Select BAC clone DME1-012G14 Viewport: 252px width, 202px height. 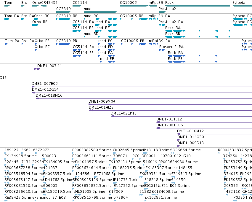coord(45,90)
